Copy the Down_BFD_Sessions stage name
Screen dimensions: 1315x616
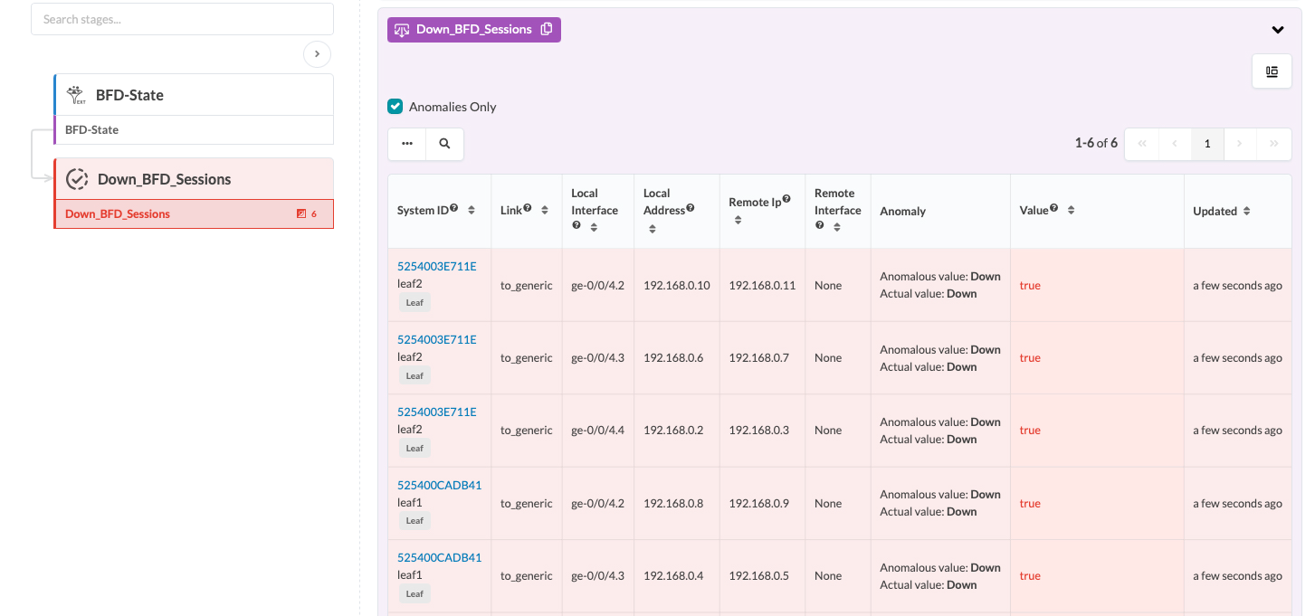tap(546, 29)
